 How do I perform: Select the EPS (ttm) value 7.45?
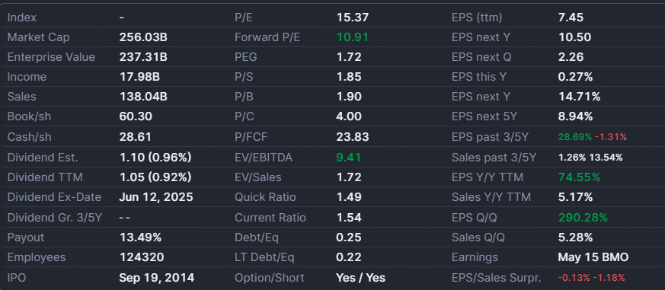coord(571,18)
